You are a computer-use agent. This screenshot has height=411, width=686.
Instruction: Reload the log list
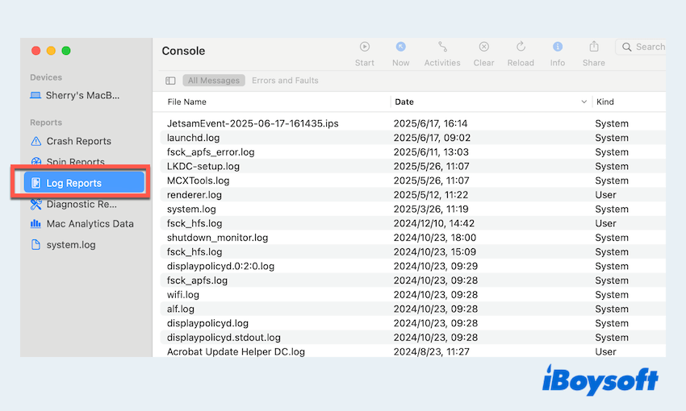[x=521, y=48]
